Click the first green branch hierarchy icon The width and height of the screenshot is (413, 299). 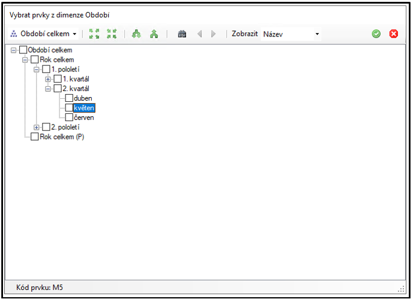click(x=136, y=34)
